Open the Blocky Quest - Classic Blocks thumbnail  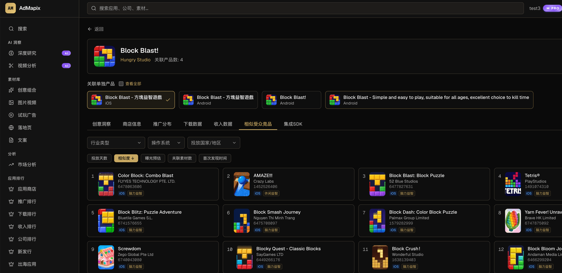(245, 257)
